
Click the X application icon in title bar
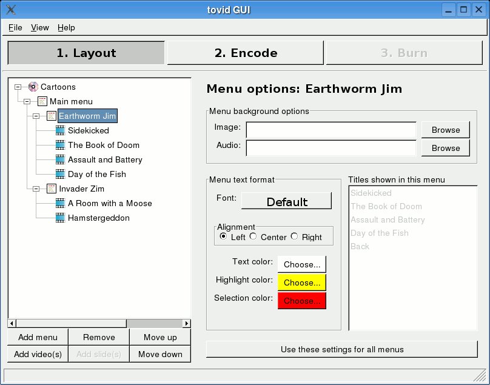tap(11, 10)
